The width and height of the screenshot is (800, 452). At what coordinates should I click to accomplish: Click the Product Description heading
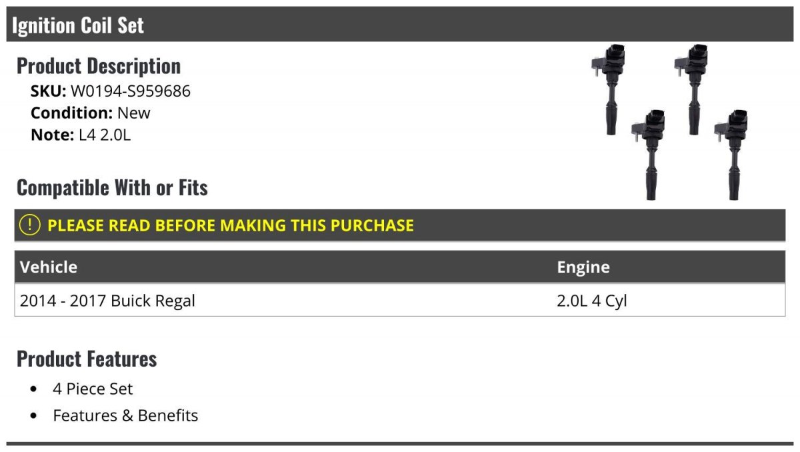[x=99, y=66]
